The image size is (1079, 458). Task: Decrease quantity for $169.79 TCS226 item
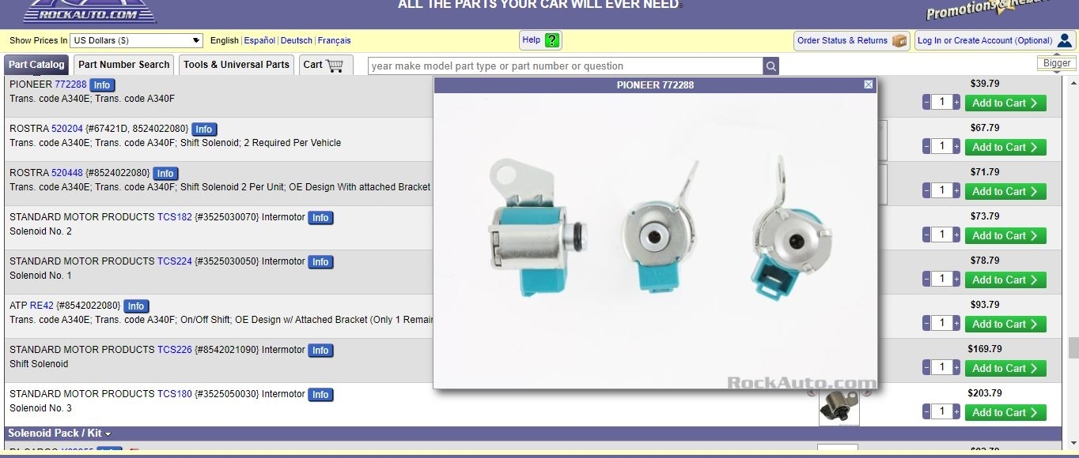click(x=926, y=368)
